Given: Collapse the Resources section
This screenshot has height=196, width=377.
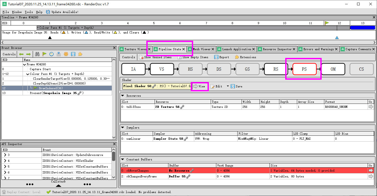Looking at the screenshot, I should (123, 96).
